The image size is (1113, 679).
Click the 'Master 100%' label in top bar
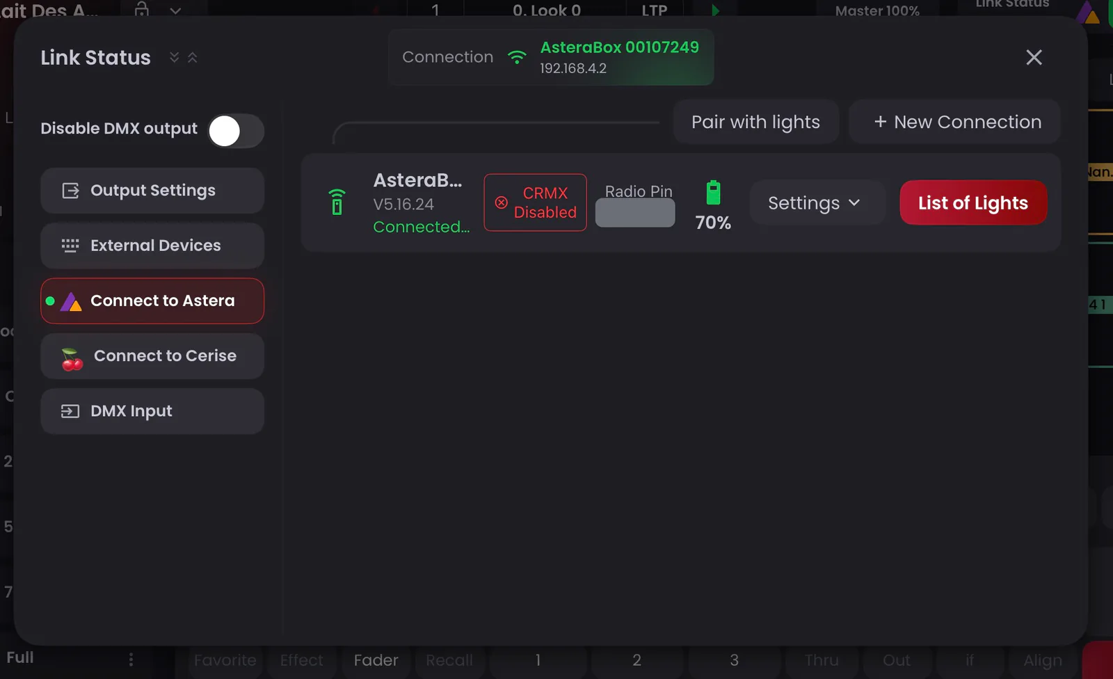[877, 10]
